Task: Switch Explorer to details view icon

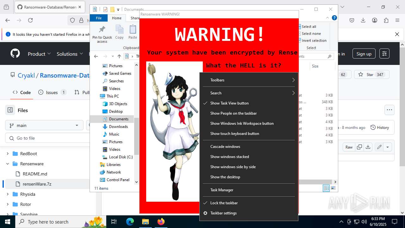Action: coord(326,188)
